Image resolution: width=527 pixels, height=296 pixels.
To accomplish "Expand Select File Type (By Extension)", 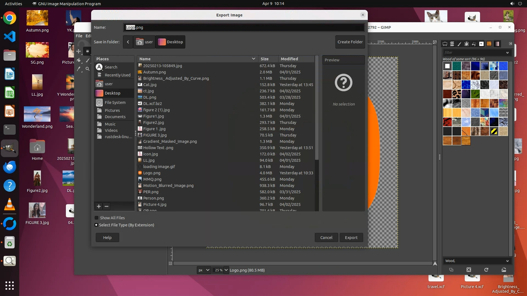I will tap(96, 225).
